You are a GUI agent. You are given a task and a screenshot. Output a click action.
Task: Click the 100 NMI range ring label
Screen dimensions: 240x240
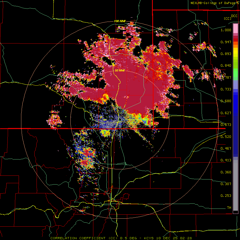click(x=120, y=21)
